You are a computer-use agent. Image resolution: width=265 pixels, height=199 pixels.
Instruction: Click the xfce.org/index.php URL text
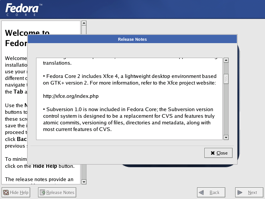point(71,96)
